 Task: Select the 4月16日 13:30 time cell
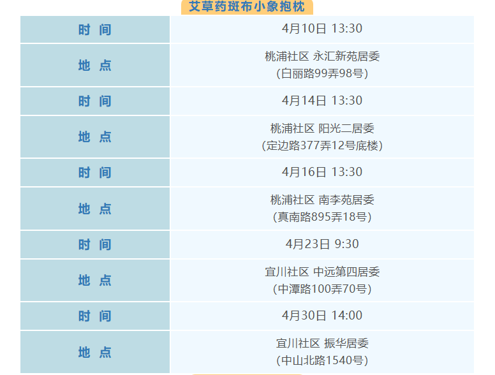(321, 172)
